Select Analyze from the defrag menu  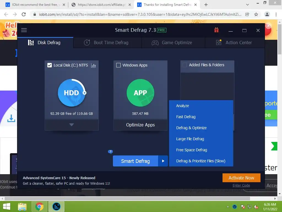[x=201, y=106]
